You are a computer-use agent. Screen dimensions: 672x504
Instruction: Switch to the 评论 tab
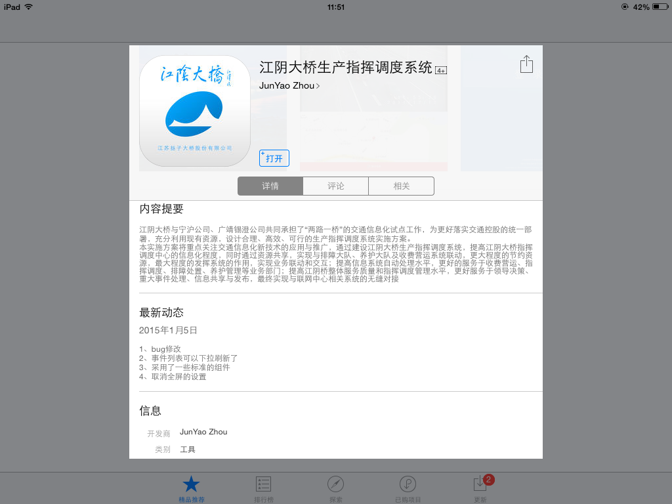click(335, 186)
